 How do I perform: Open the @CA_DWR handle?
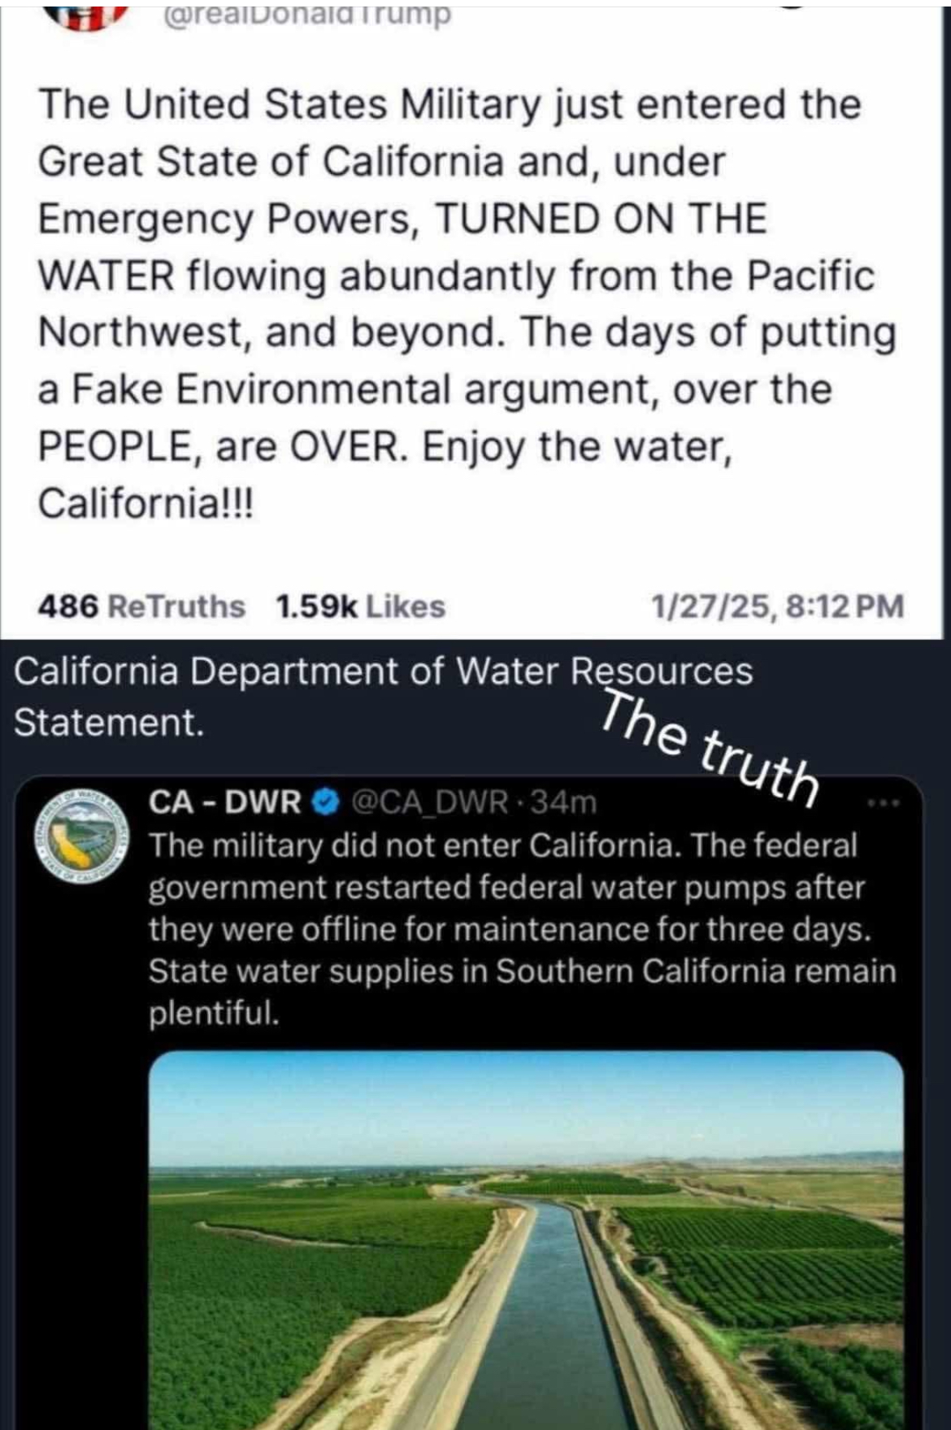coord(429,802)
